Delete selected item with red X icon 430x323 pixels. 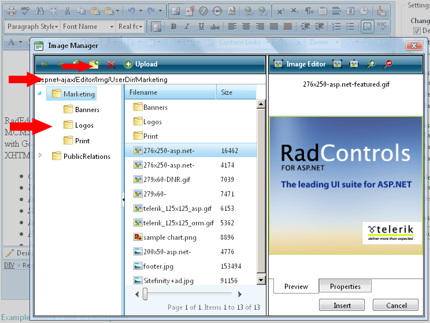(x=111, y=65)
